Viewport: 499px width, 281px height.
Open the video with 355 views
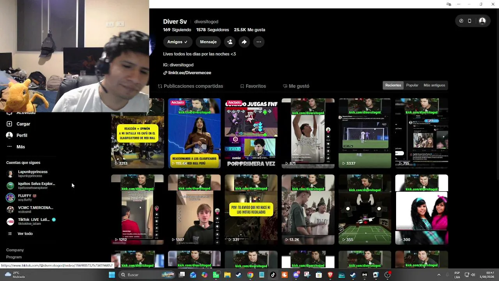tap(365, 210)
